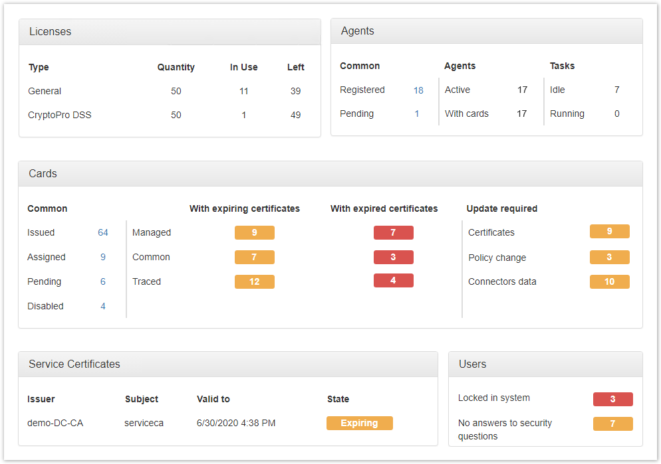Image resolution: width=661 pixels, height=464 pixels.
Task: Select Connectors data badge 10
Action: pyautogui.click(x=609, y=282)
